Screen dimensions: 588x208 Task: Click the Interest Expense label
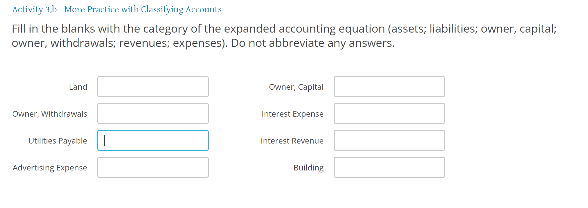(293, 114)
